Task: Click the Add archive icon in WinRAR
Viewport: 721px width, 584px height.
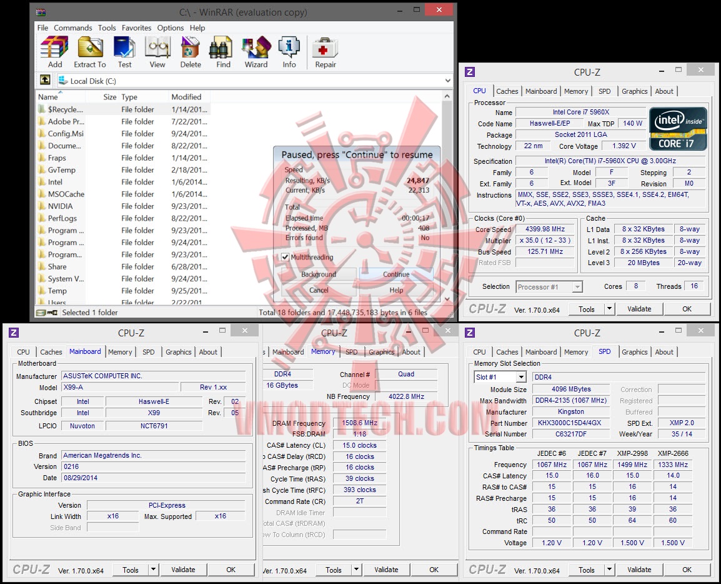Action: click(x=54, y=48)
